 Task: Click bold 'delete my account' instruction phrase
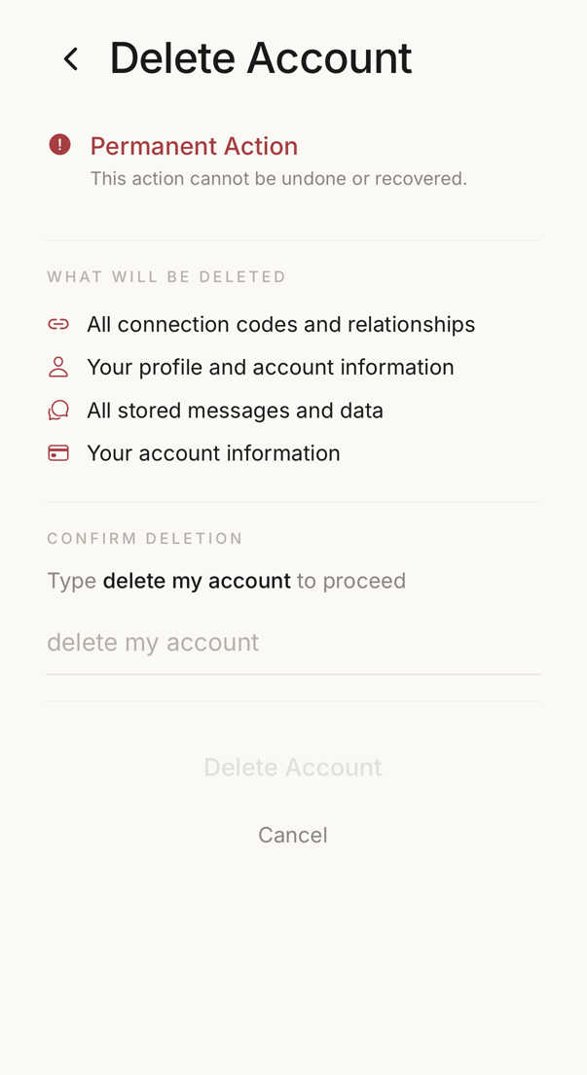[x=197, y=582]
